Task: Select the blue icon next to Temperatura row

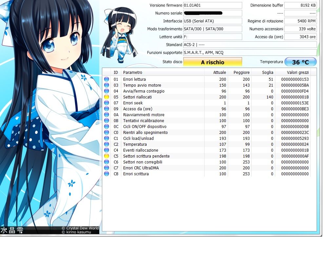Action: point(107,144)
